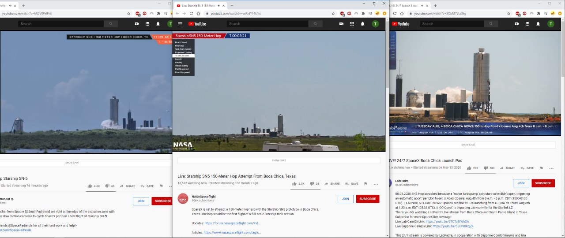Expand SHOW CHAT in the middle window
Viewport: 565px width, 238px height.
[x=279, y=160]
